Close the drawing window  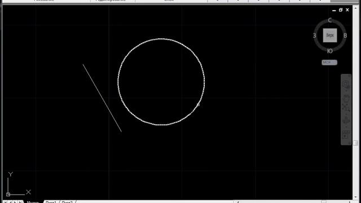tap(347, 10)
